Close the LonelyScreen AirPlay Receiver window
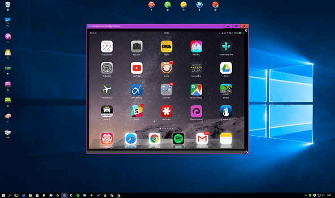The width and height of the screenshot is (335, 198). [x=244, y=26]
